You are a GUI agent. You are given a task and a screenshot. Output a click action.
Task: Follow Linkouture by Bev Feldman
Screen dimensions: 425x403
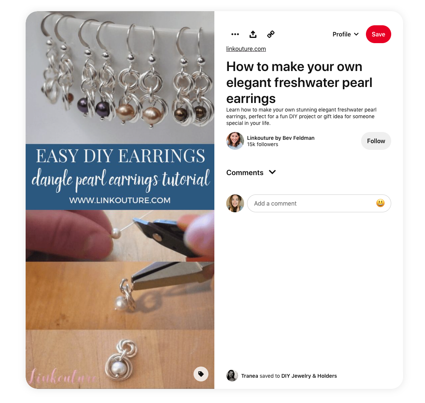point(376,141)
